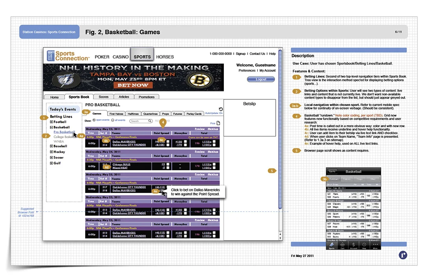Tap the Sports icon in the mobile mockup
Viewport: 425px width, 277px height.
tap(332, 245)
